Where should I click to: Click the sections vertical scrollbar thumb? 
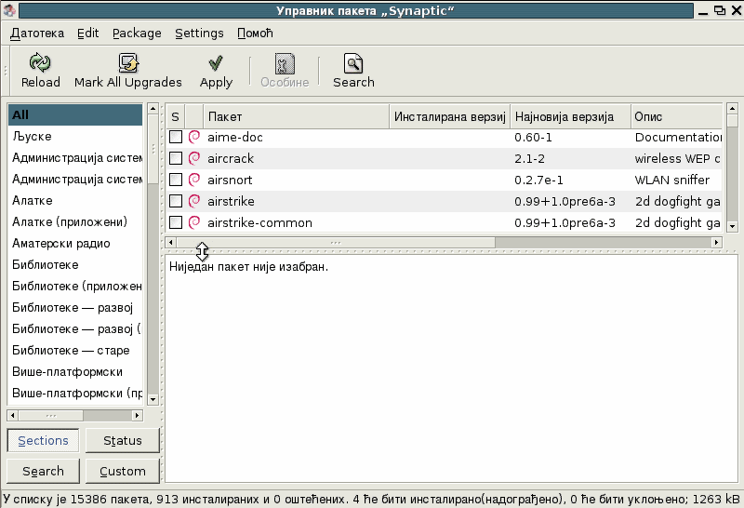[x=153, y=149]
